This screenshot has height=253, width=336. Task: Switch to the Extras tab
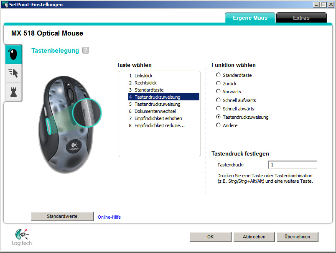pos(301,18)
